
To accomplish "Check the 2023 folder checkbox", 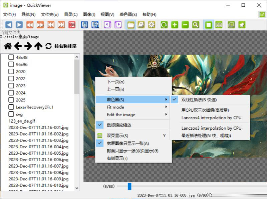I will tap(11, 86).
